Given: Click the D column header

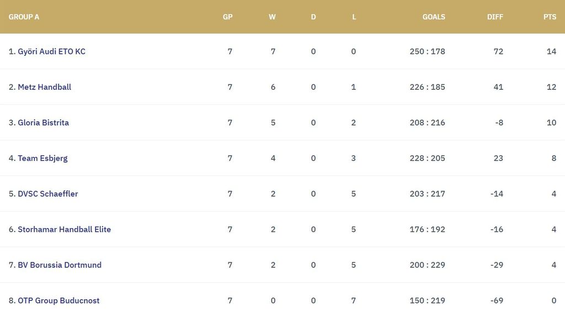Looking at the screenshot, I should [313, 17].
